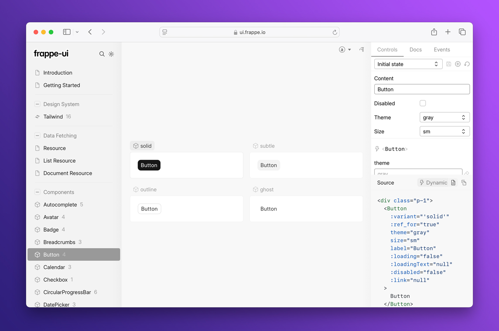Screen dimensions: 499x331
Task: Click the copy source code icon
Action: click(464, 183)
